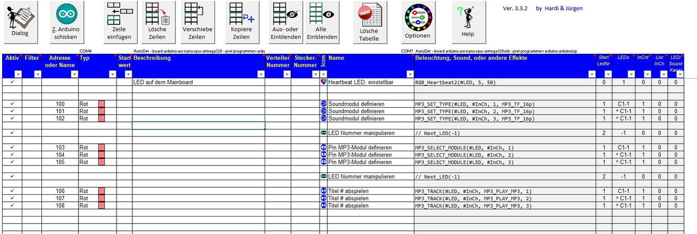Open Optionen with the color wheel icon
Viewport: 697px width, 234px height.
[417, 23]
